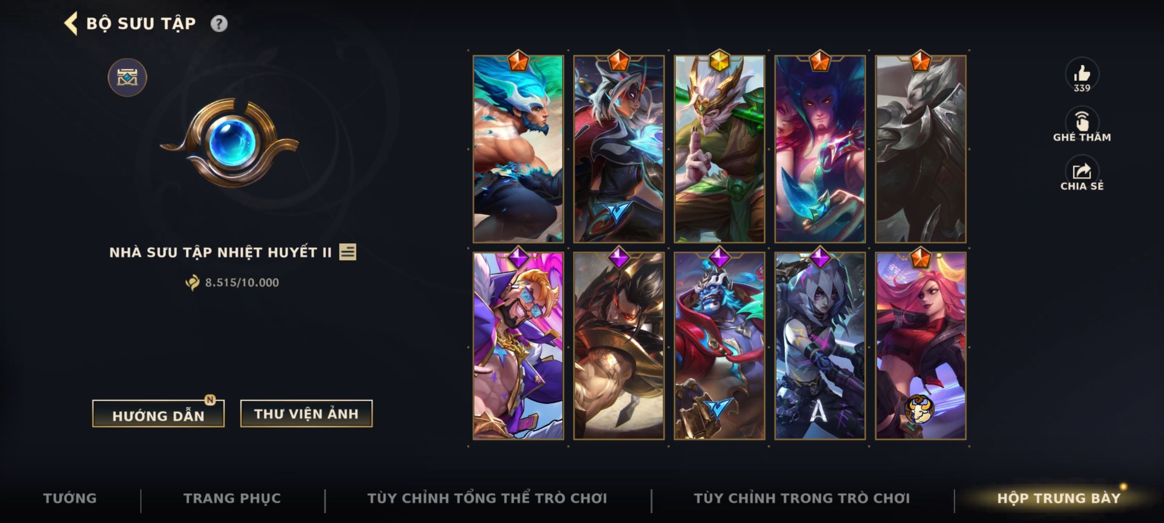Switch to the Trang Phục tab

[x=232, y=498]
